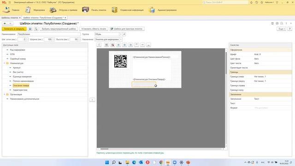This screenshot has height=166, width=295.
Task: Click the Наименование field containing Полуботинки
Action: (49, 34)
